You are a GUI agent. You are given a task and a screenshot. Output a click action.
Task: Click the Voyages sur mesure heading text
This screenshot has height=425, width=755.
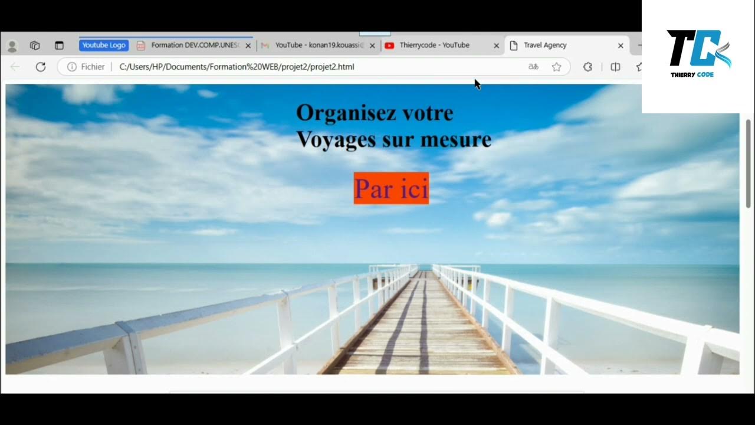393,140
